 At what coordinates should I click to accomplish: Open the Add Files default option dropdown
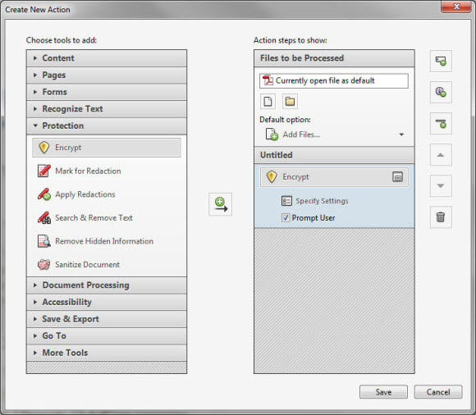[401, 135]
